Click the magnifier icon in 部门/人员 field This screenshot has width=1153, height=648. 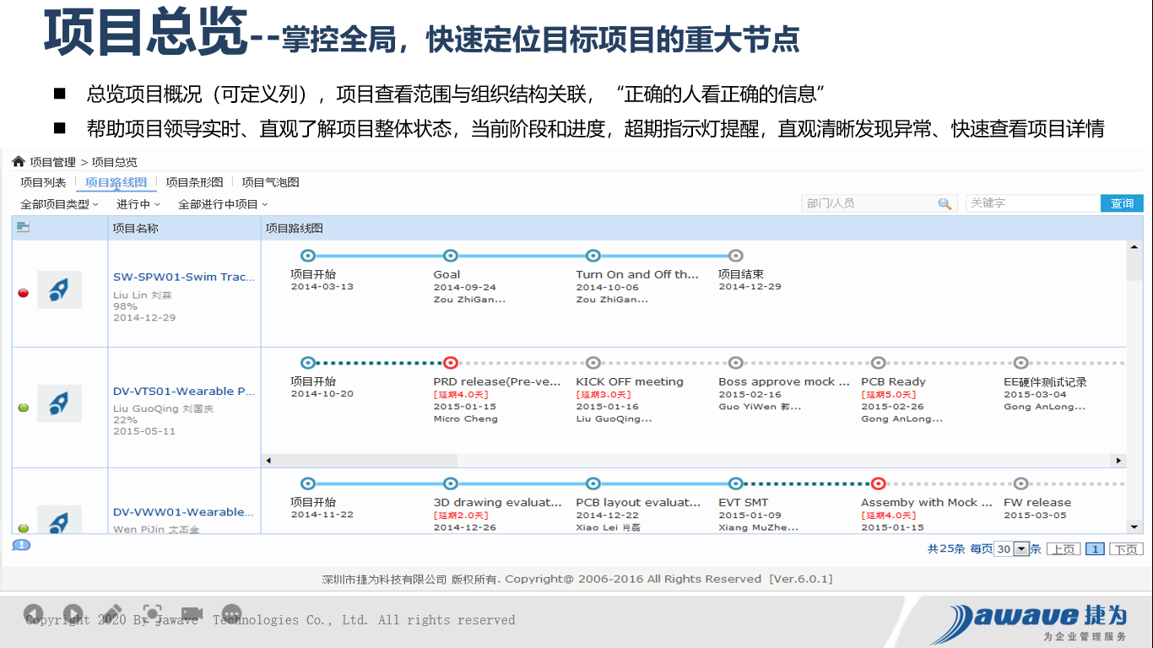[x=945, y=203]
